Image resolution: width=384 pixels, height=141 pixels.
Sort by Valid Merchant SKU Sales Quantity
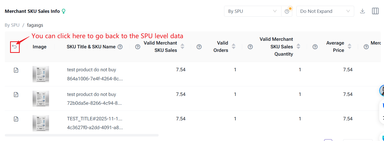(x=298, y=47)
